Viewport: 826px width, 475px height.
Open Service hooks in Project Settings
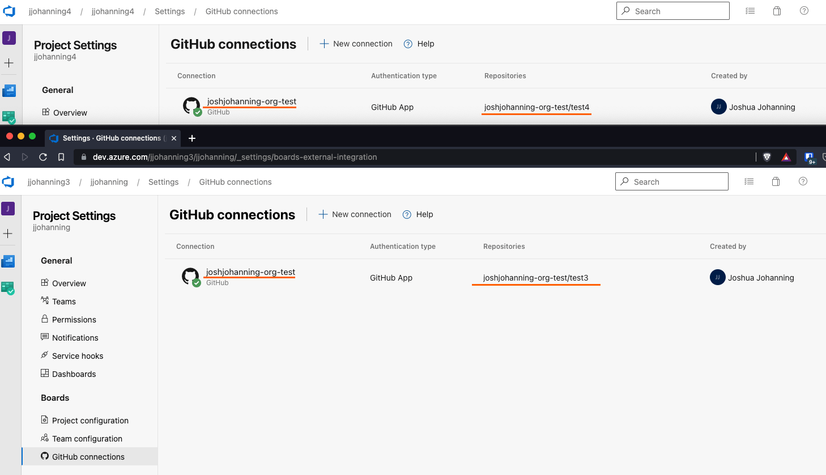coord(78,355)
